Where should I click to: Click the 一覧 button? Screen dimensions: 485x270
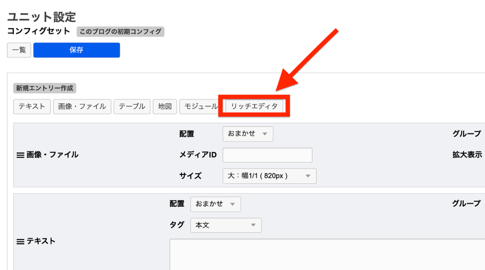pyautogui.click(x=19, y=50)
